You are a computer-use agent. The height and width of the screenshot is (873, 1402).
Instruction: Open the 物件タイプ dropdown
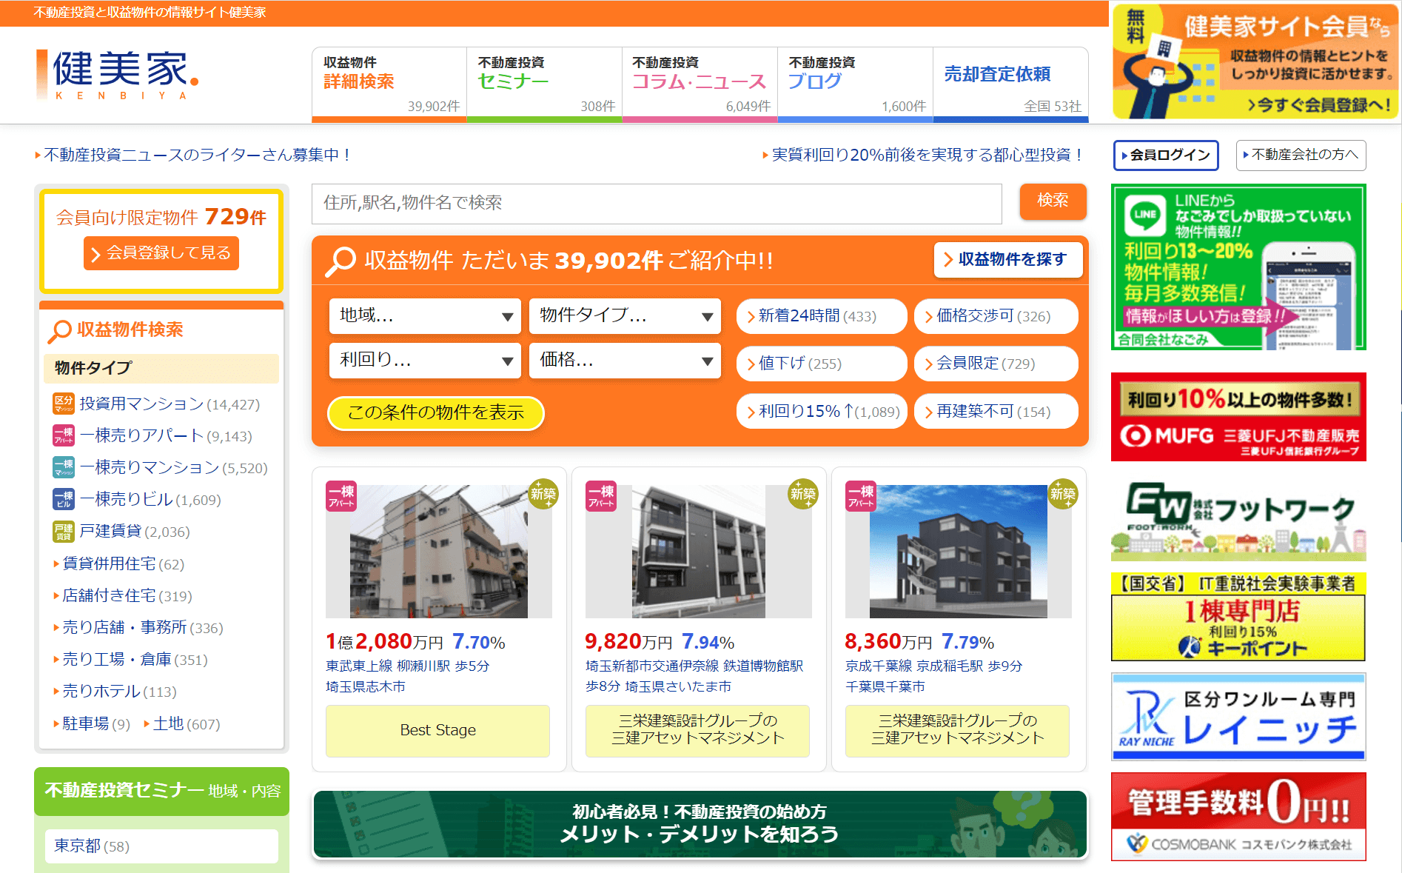(x=625, y=316)
